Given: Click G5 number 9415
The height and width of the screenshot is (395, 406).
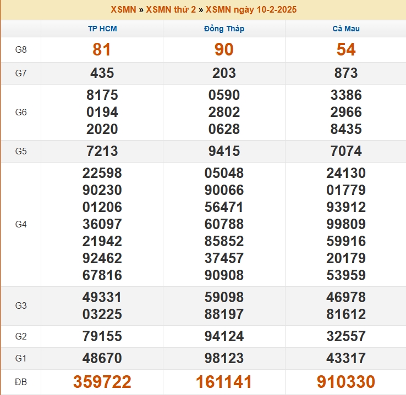Looking at the screenshot, I should [x=224, y=151].
